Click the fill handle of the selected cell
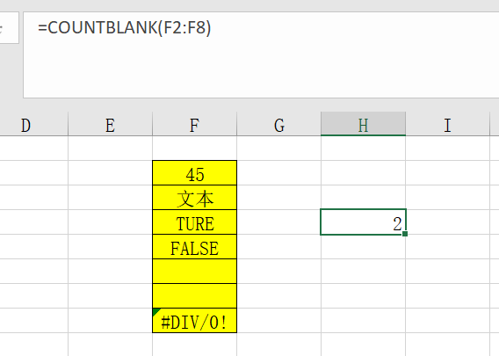 [x=405, y=234]
